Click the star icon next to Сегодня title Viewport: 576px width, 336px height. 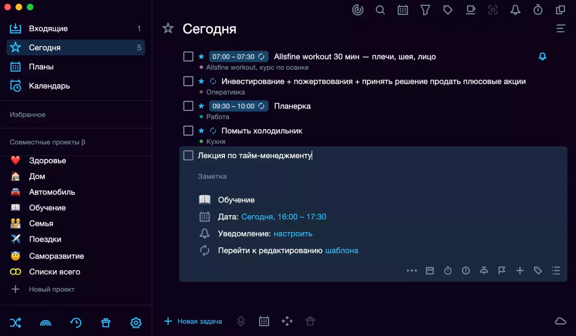[x=168, y=28]
